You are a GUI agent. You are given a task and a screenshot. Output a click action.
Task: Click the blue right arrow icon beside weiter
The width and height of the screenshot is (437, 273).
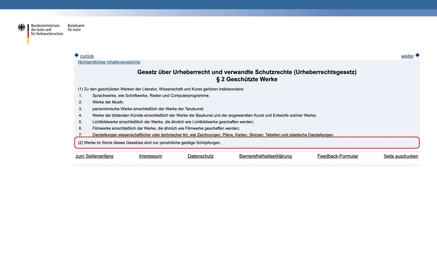click(418, 55)
